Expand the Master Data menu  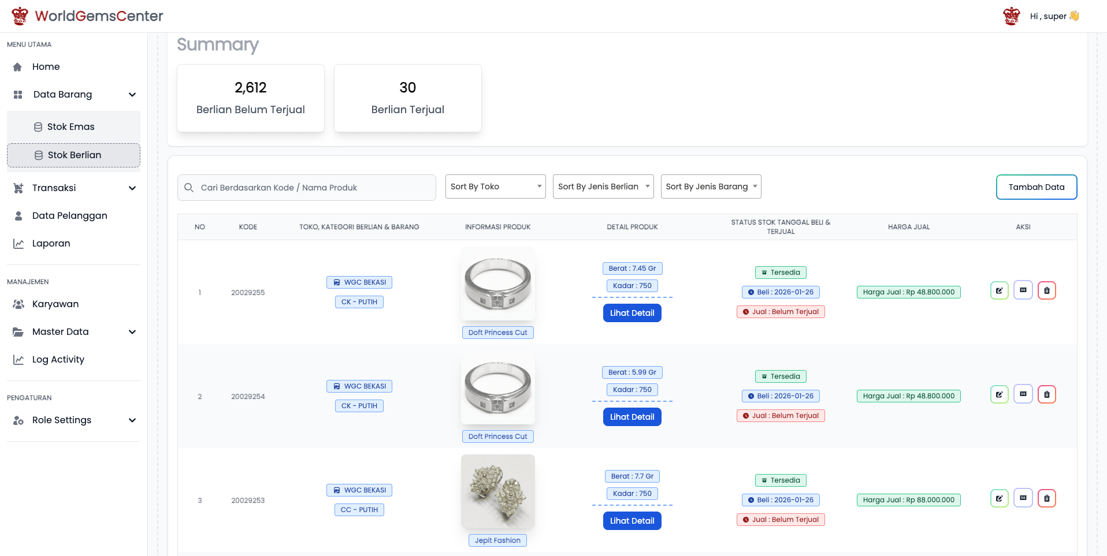[132, 332]
